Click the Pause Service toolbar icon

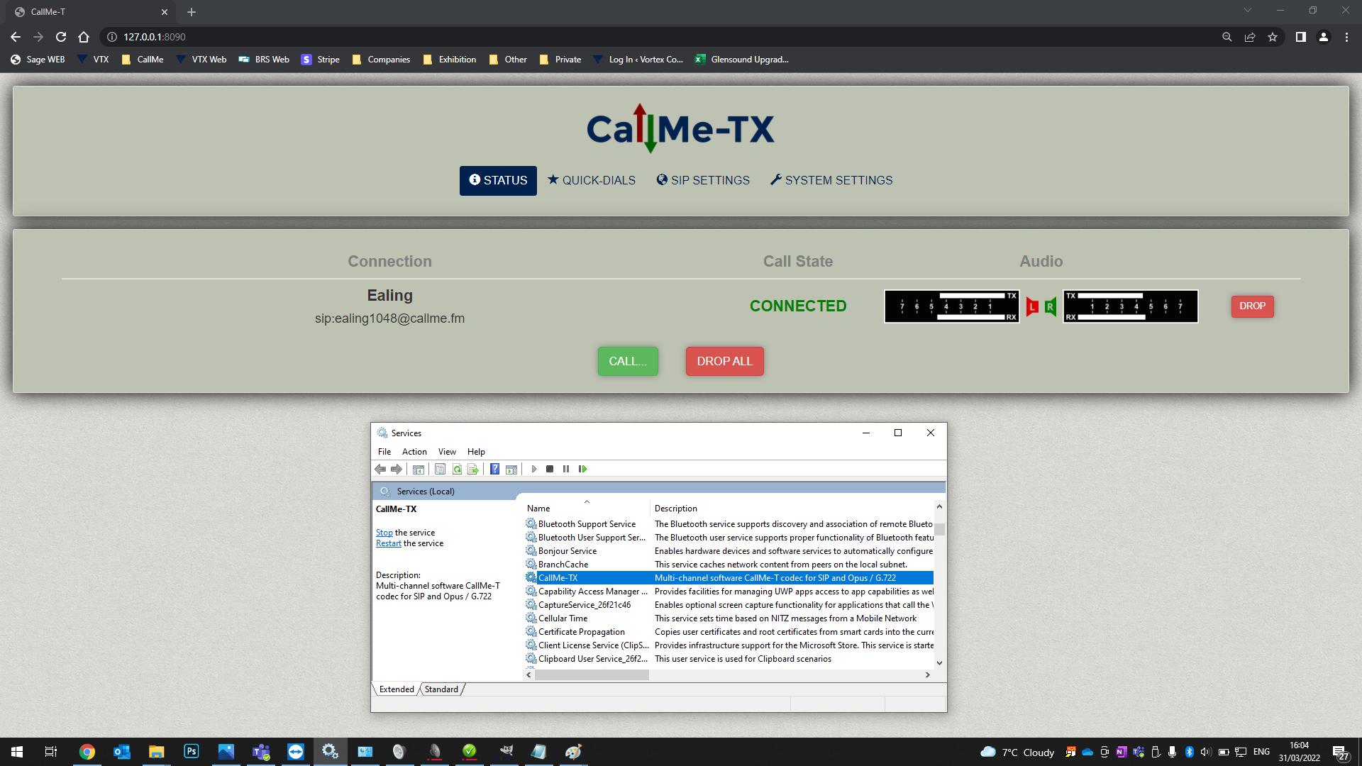(x=566, y=469)
